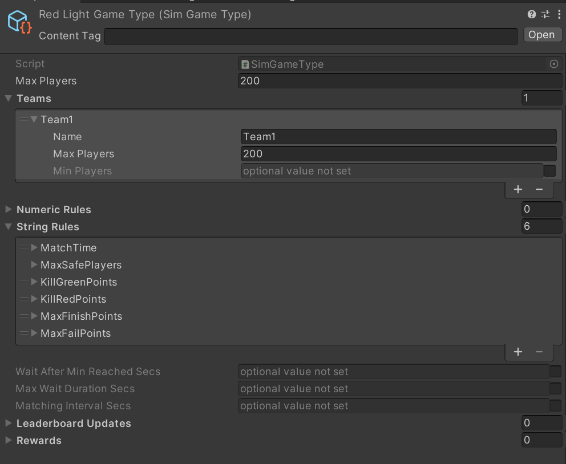Enable Wait After Min Reached Secs checkbox
Screen dimensions: 566x464
(555, 372)
